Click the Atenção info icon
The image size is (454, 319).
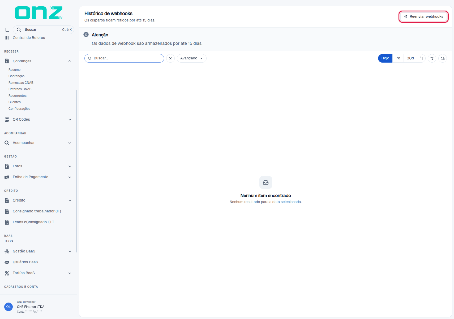click(86, 34)
